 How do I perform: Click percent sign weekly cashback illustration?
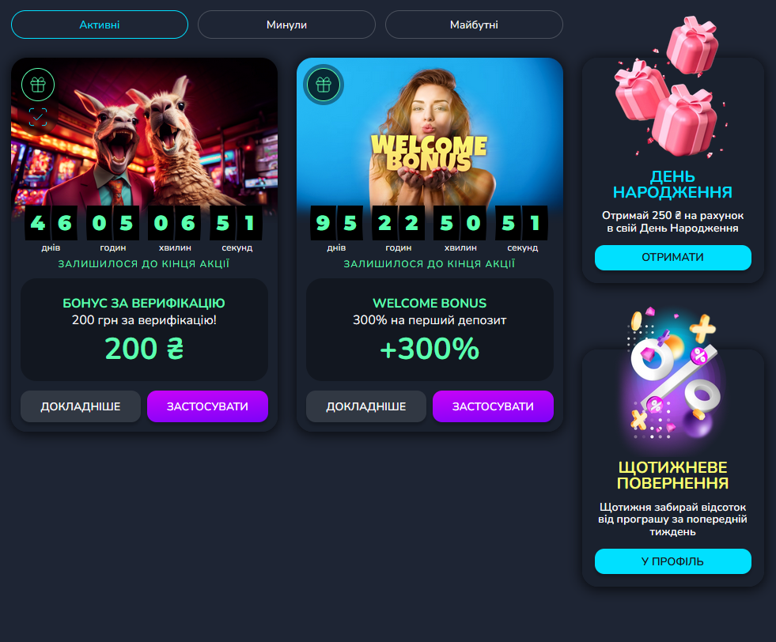672,375
